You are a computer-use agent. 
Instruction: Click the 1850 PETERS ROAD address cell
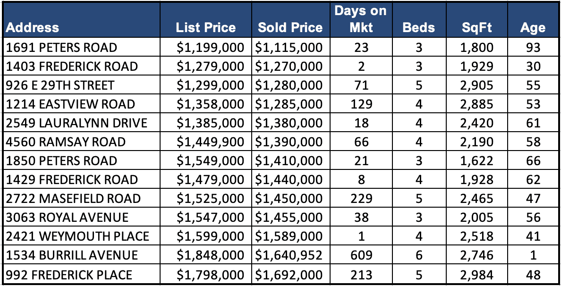[61, 161]
